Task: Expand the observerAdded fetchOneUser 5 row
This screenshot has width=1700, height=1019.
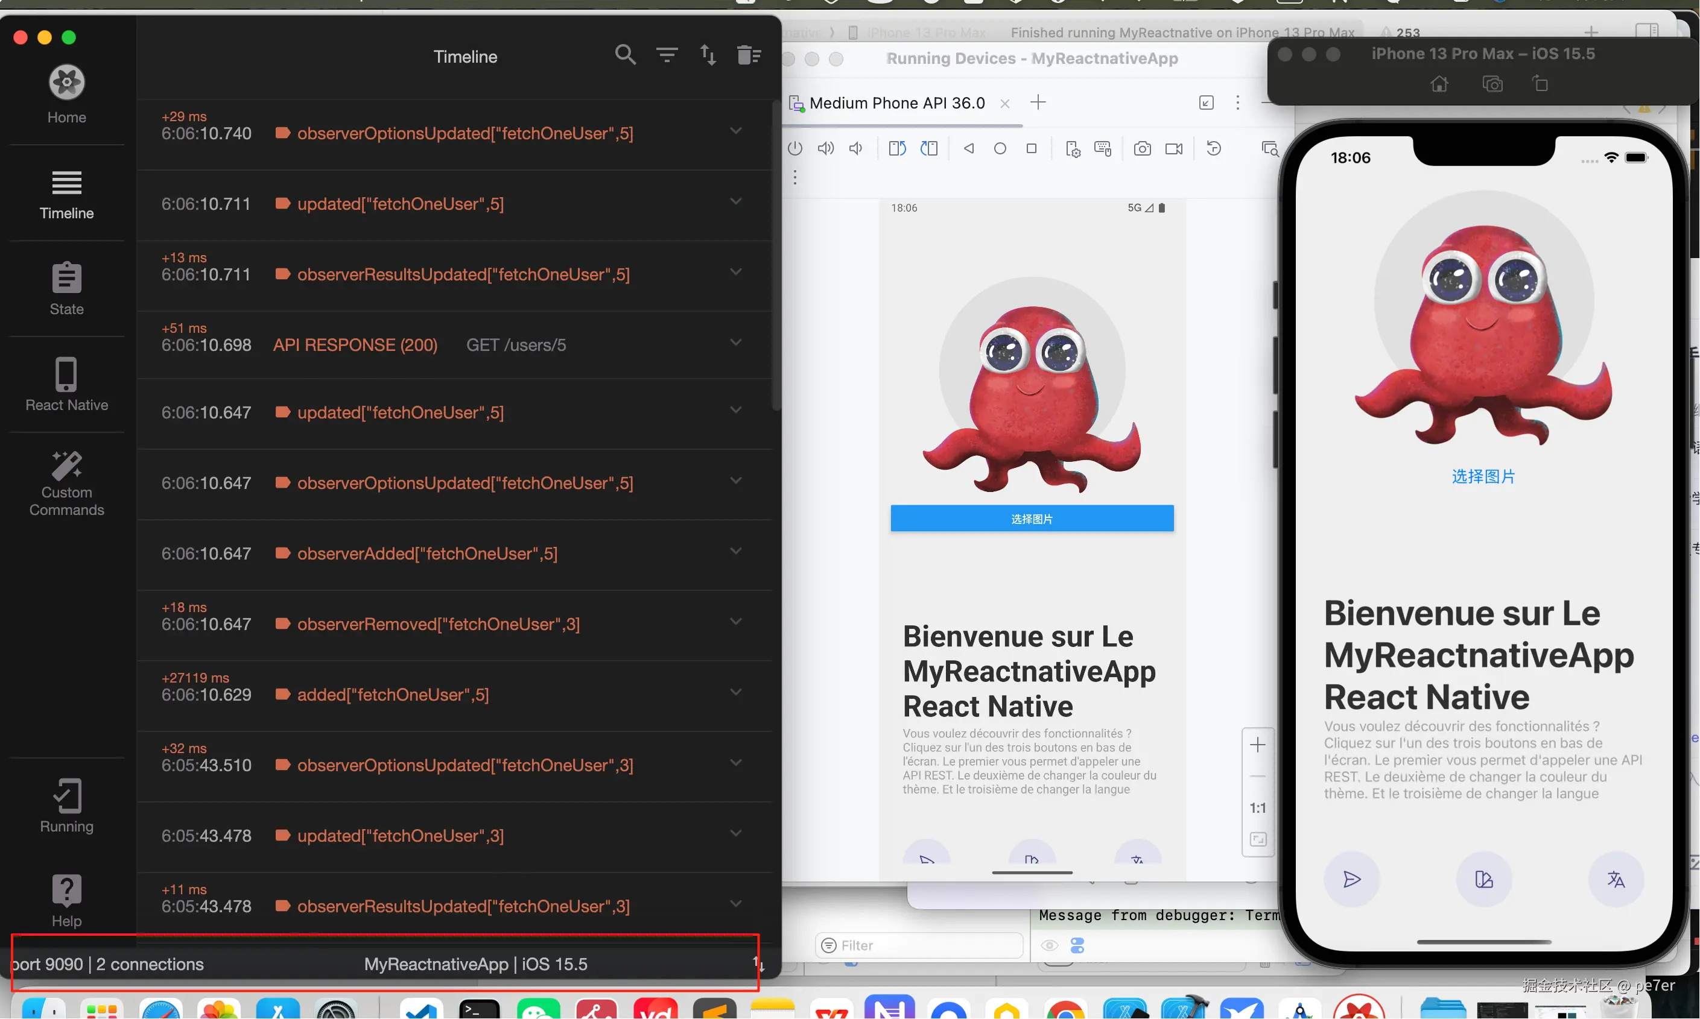Action: tap(735, 551)
